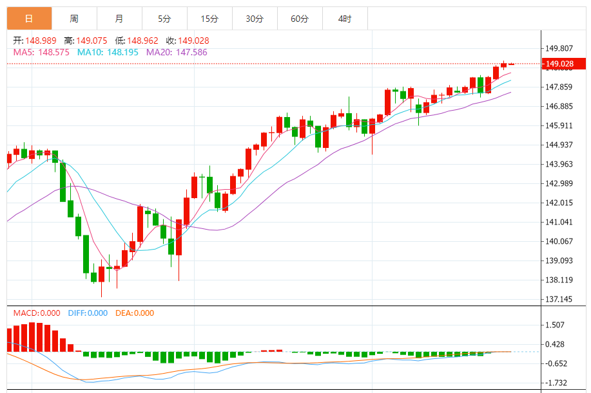The image size is (591, 393).
Task: Click the 140.067 price axis label
Action: pos(559,241)
